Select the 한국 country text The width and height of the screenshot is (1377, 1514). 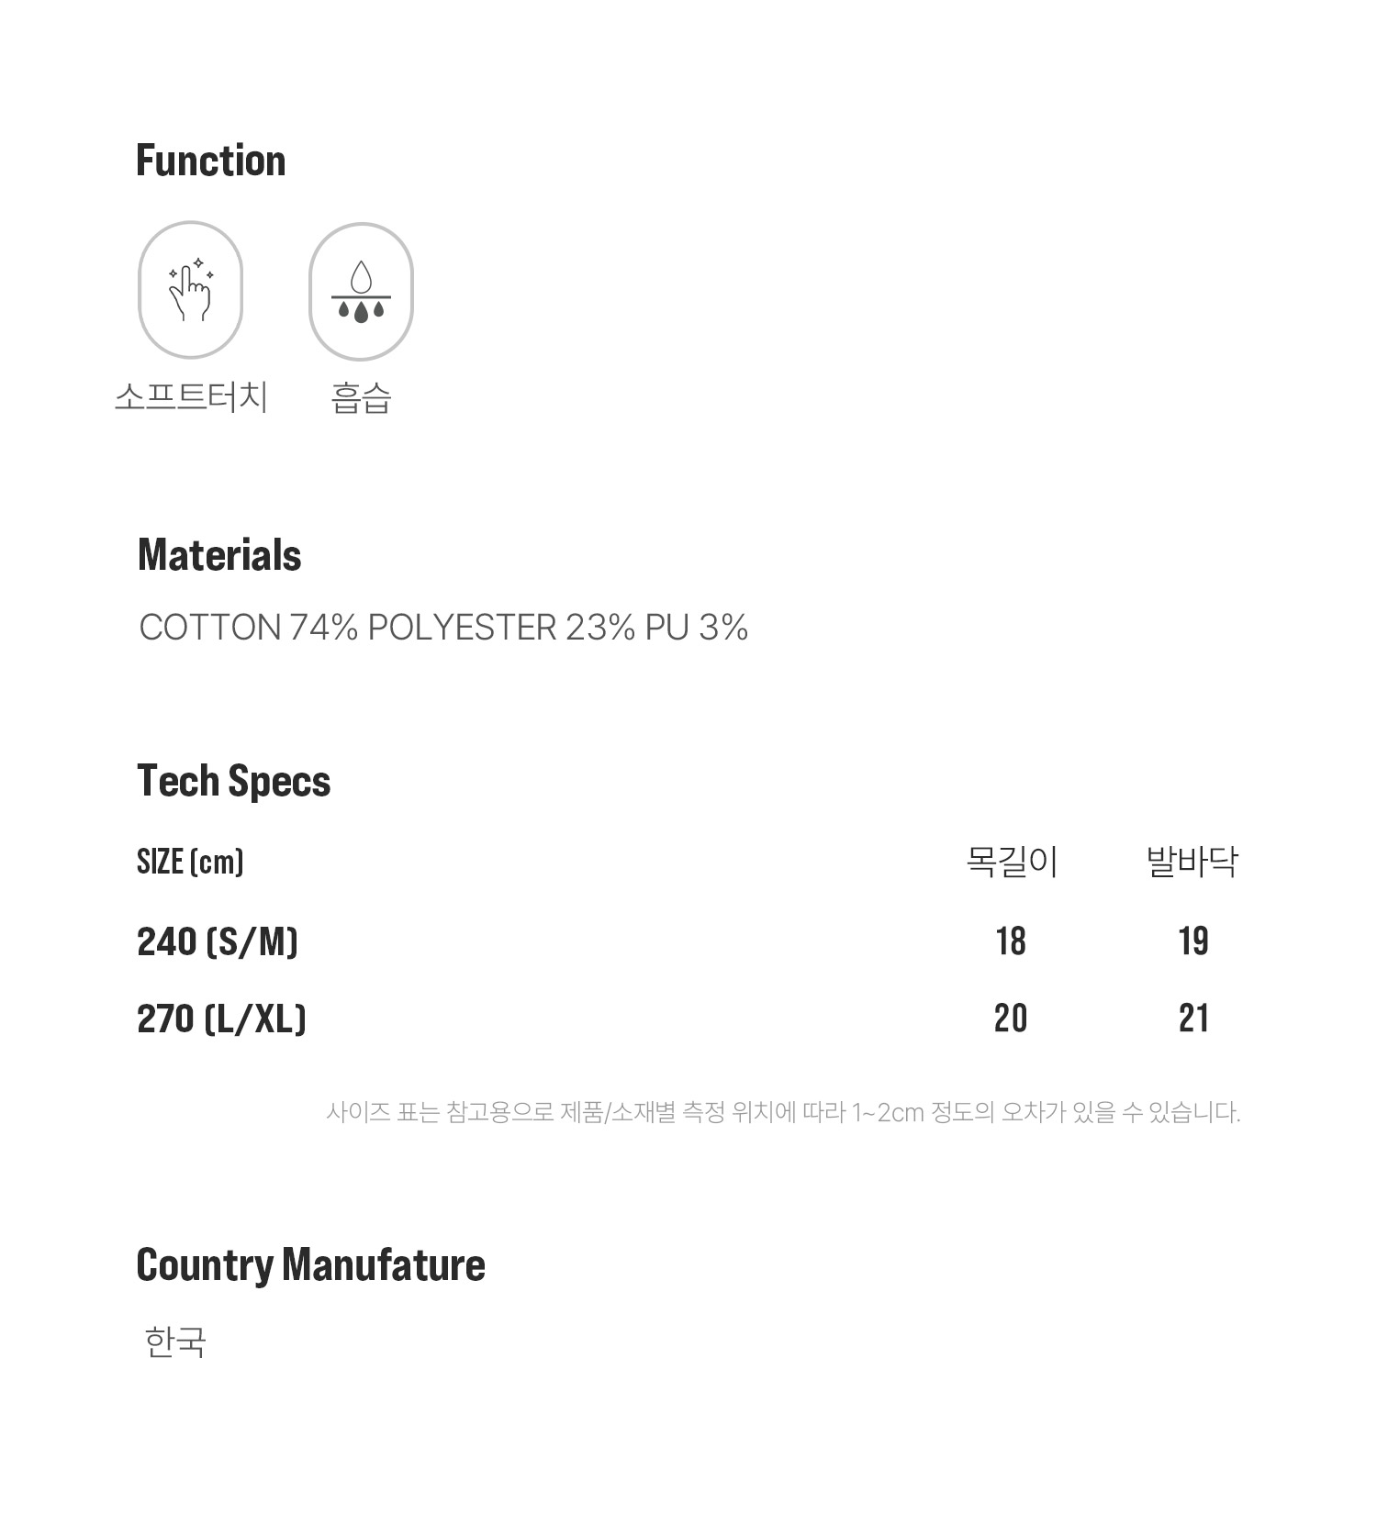click(175, 1341)
